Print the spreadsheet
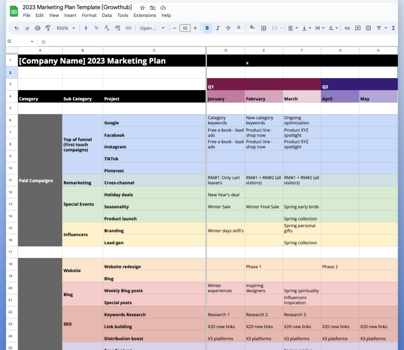Screen dimensions: 404x350 pos(37,28)
